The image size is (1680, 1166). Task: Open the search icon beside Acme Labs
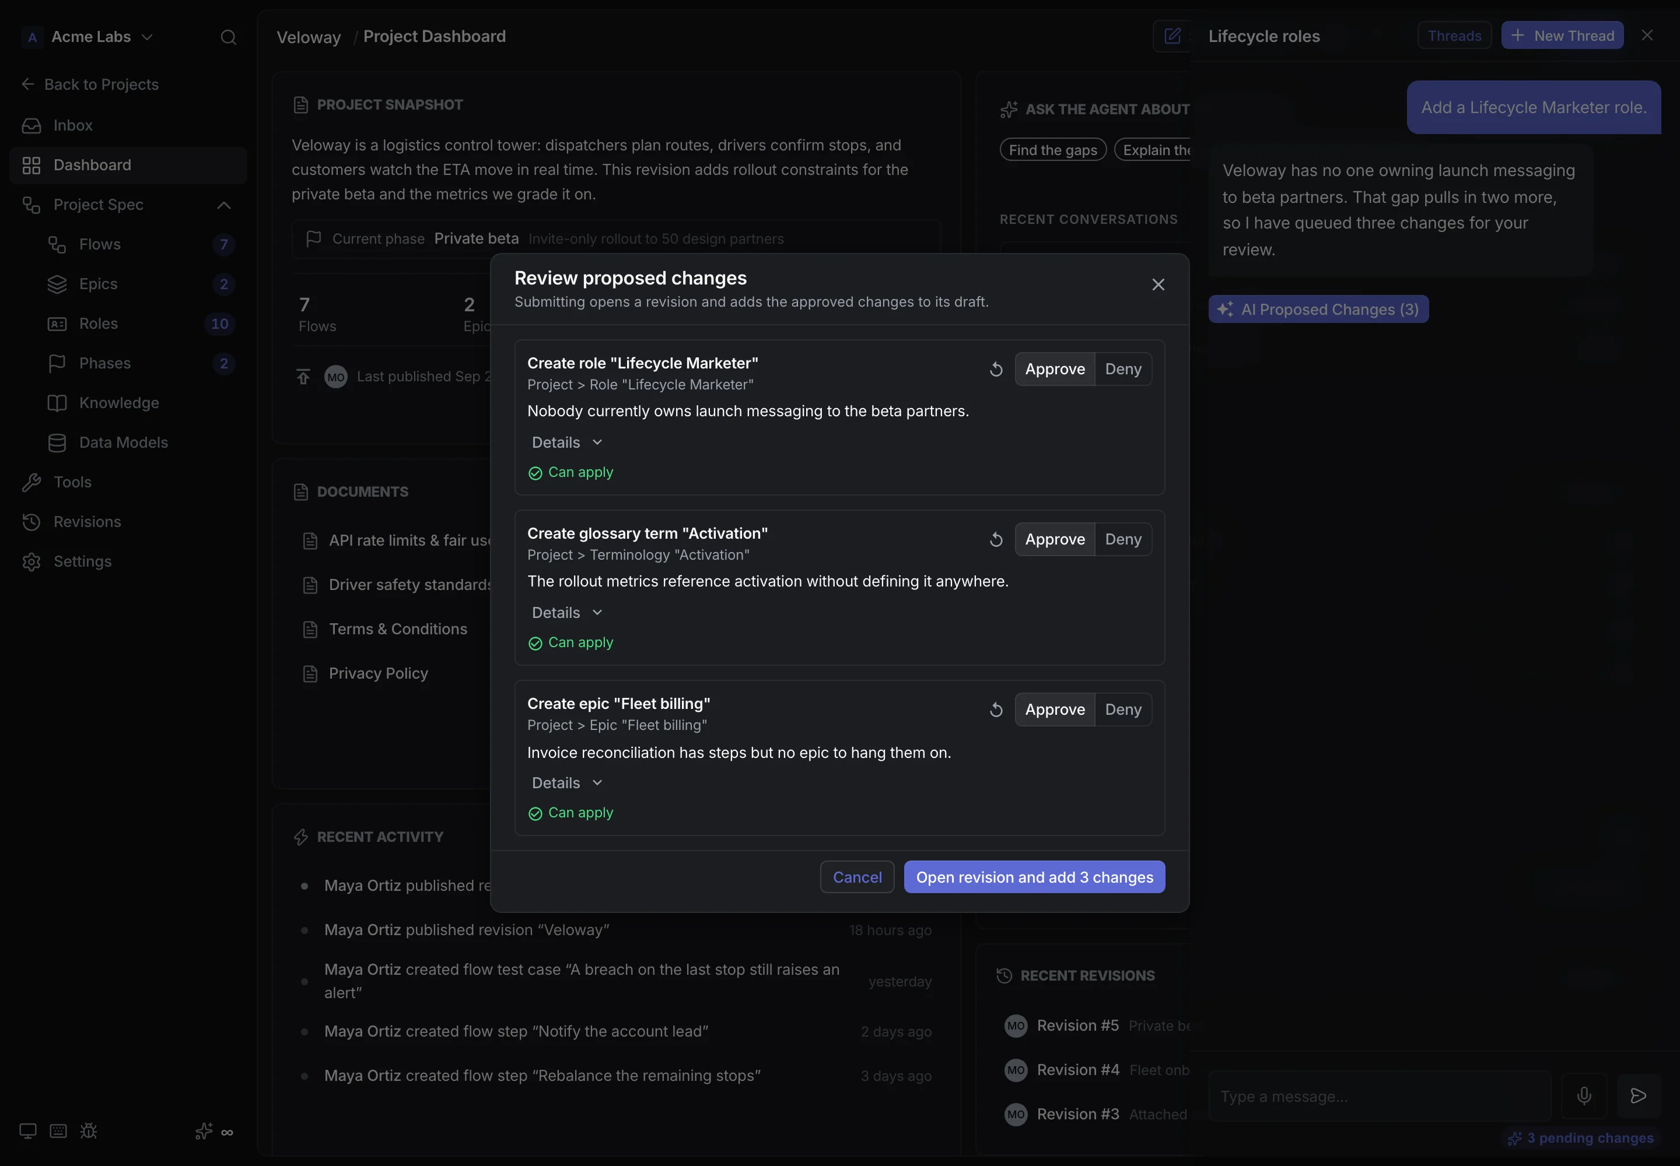(228, 37)
